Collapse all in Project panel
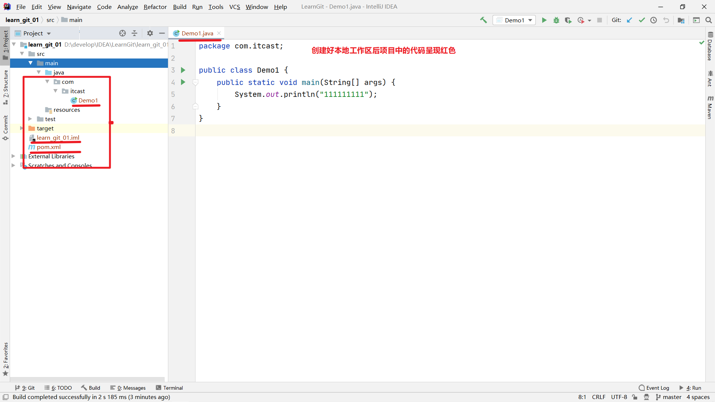The height and width of the screenshot is (402, 715). 134,33
